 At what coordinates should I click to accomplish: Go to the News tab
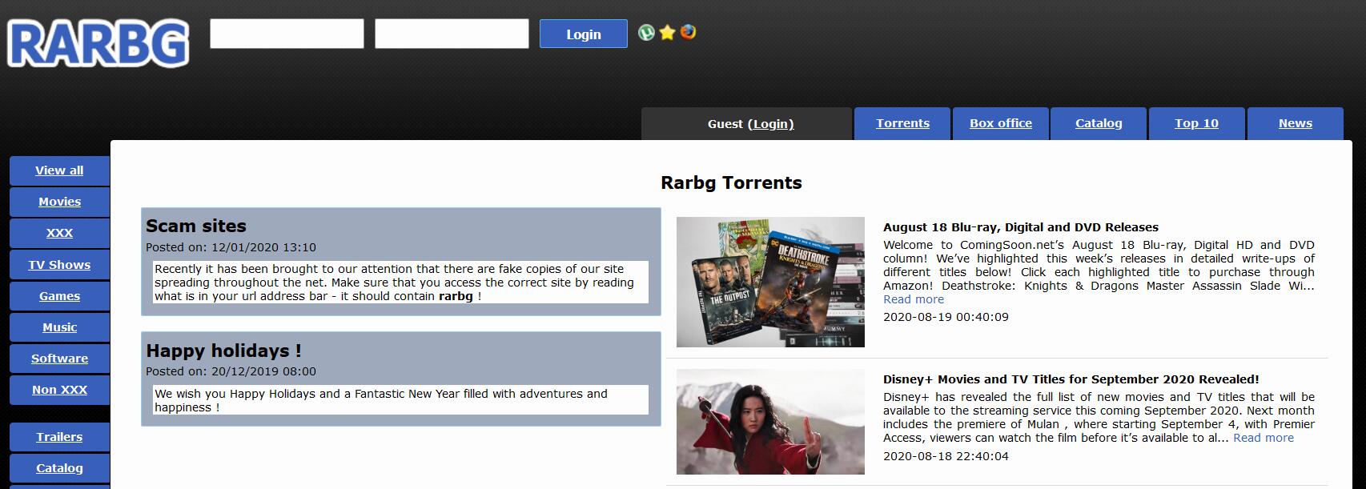[1296, 123]
